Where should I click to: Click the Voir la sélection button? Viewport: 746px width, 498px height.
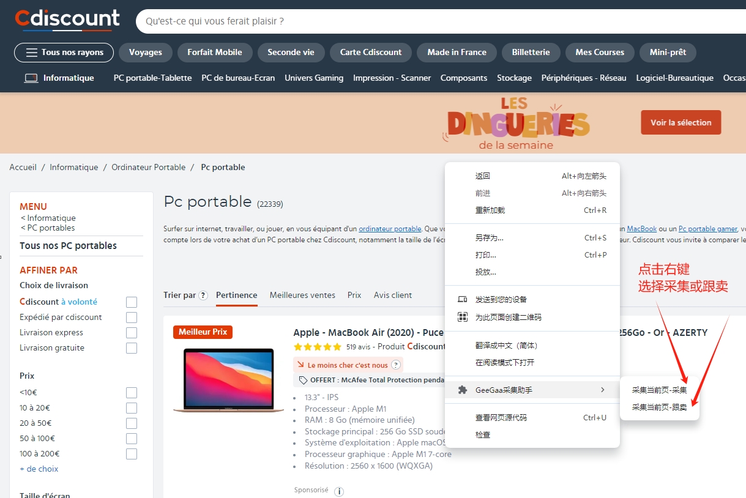(x=681, y=122)
